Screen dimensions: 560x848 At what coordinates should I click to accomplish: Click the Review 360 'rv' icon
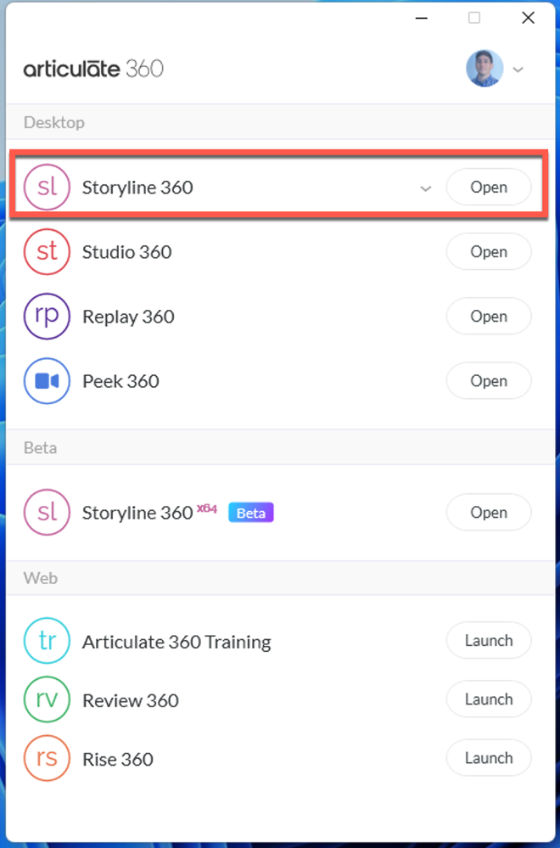coord(47,699)
